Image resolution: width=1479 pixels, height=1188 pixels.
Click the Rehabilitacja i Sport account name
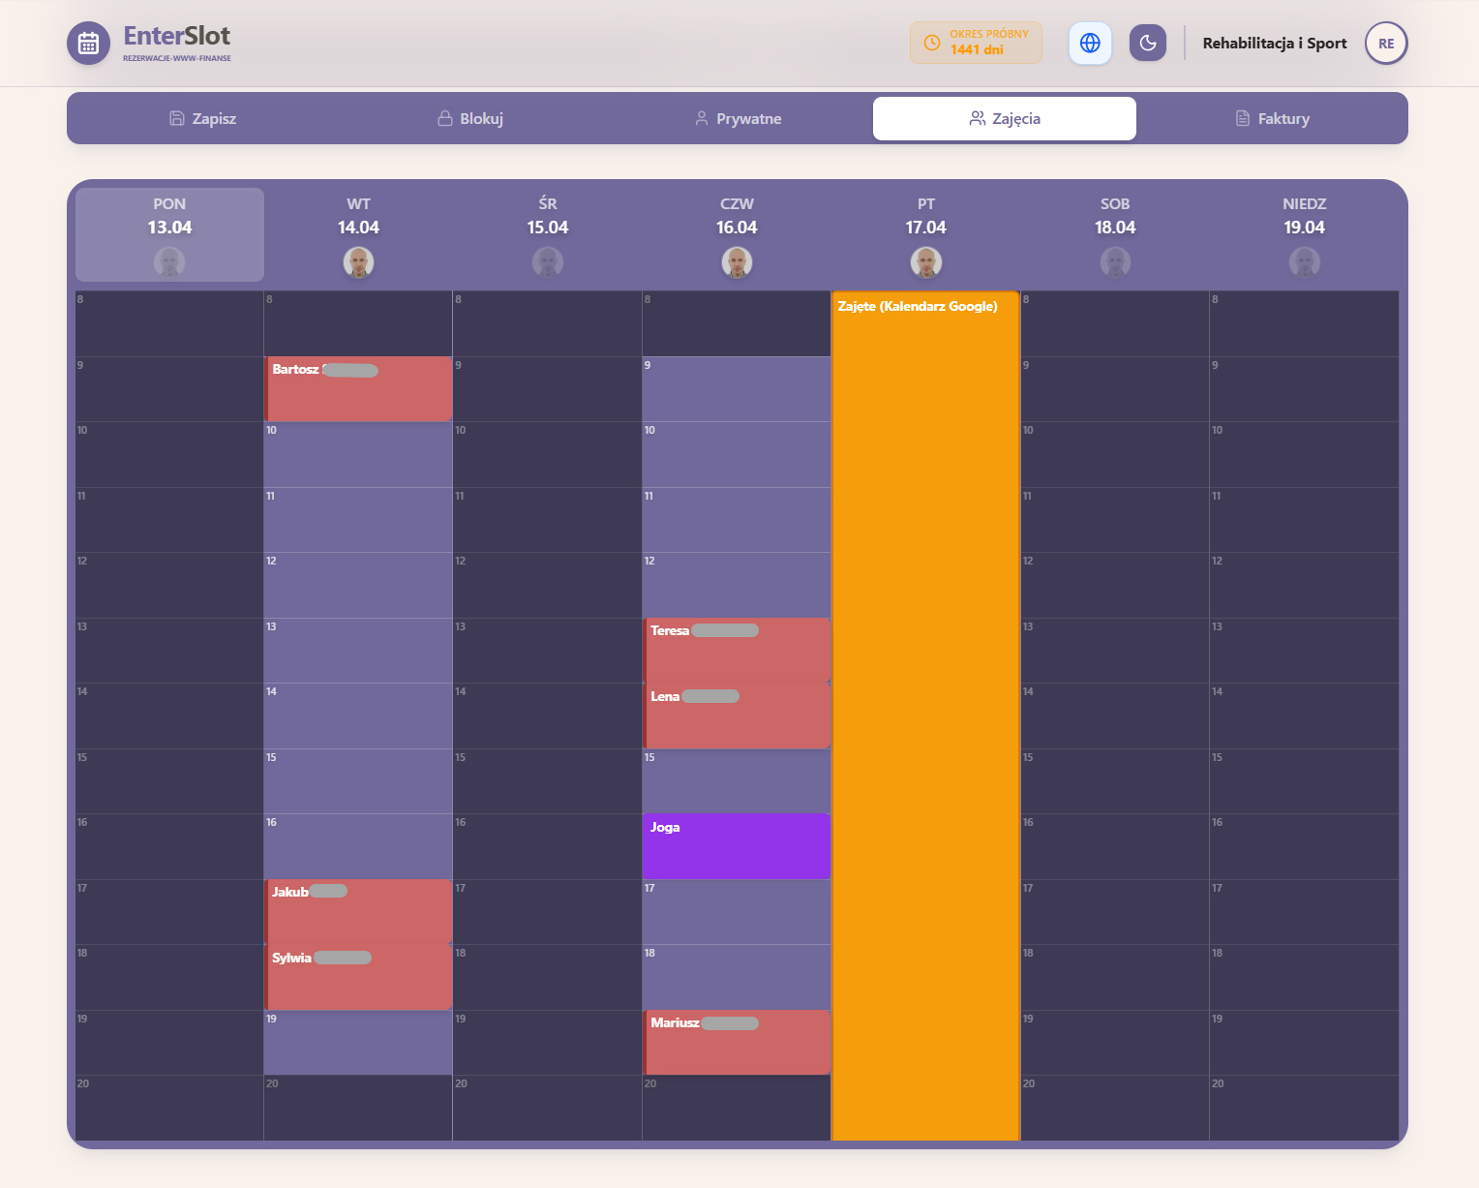point(1275,44)
